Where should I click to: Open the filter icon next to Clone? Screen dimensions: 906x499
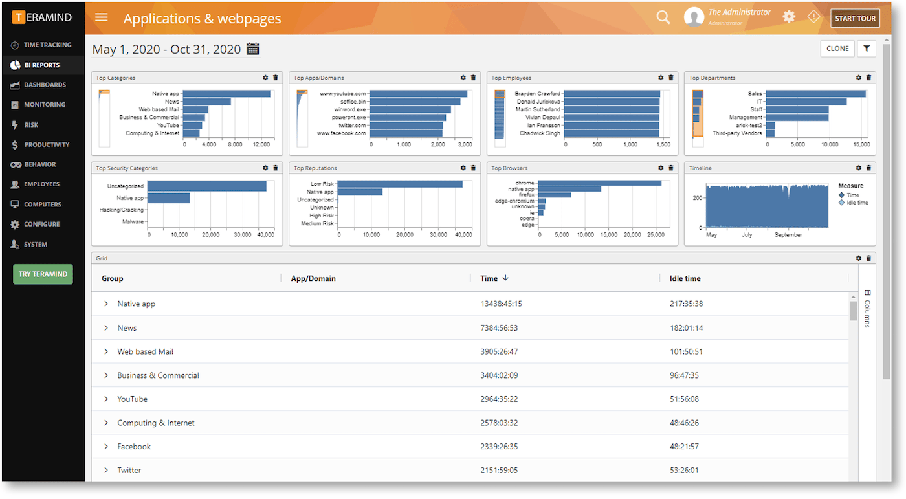pos(867,48)
